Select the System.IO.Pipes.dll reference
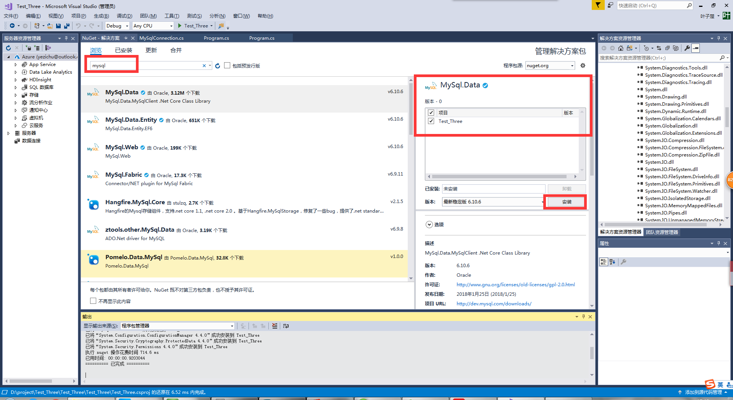Screen dimensions: 733x400 666,213
